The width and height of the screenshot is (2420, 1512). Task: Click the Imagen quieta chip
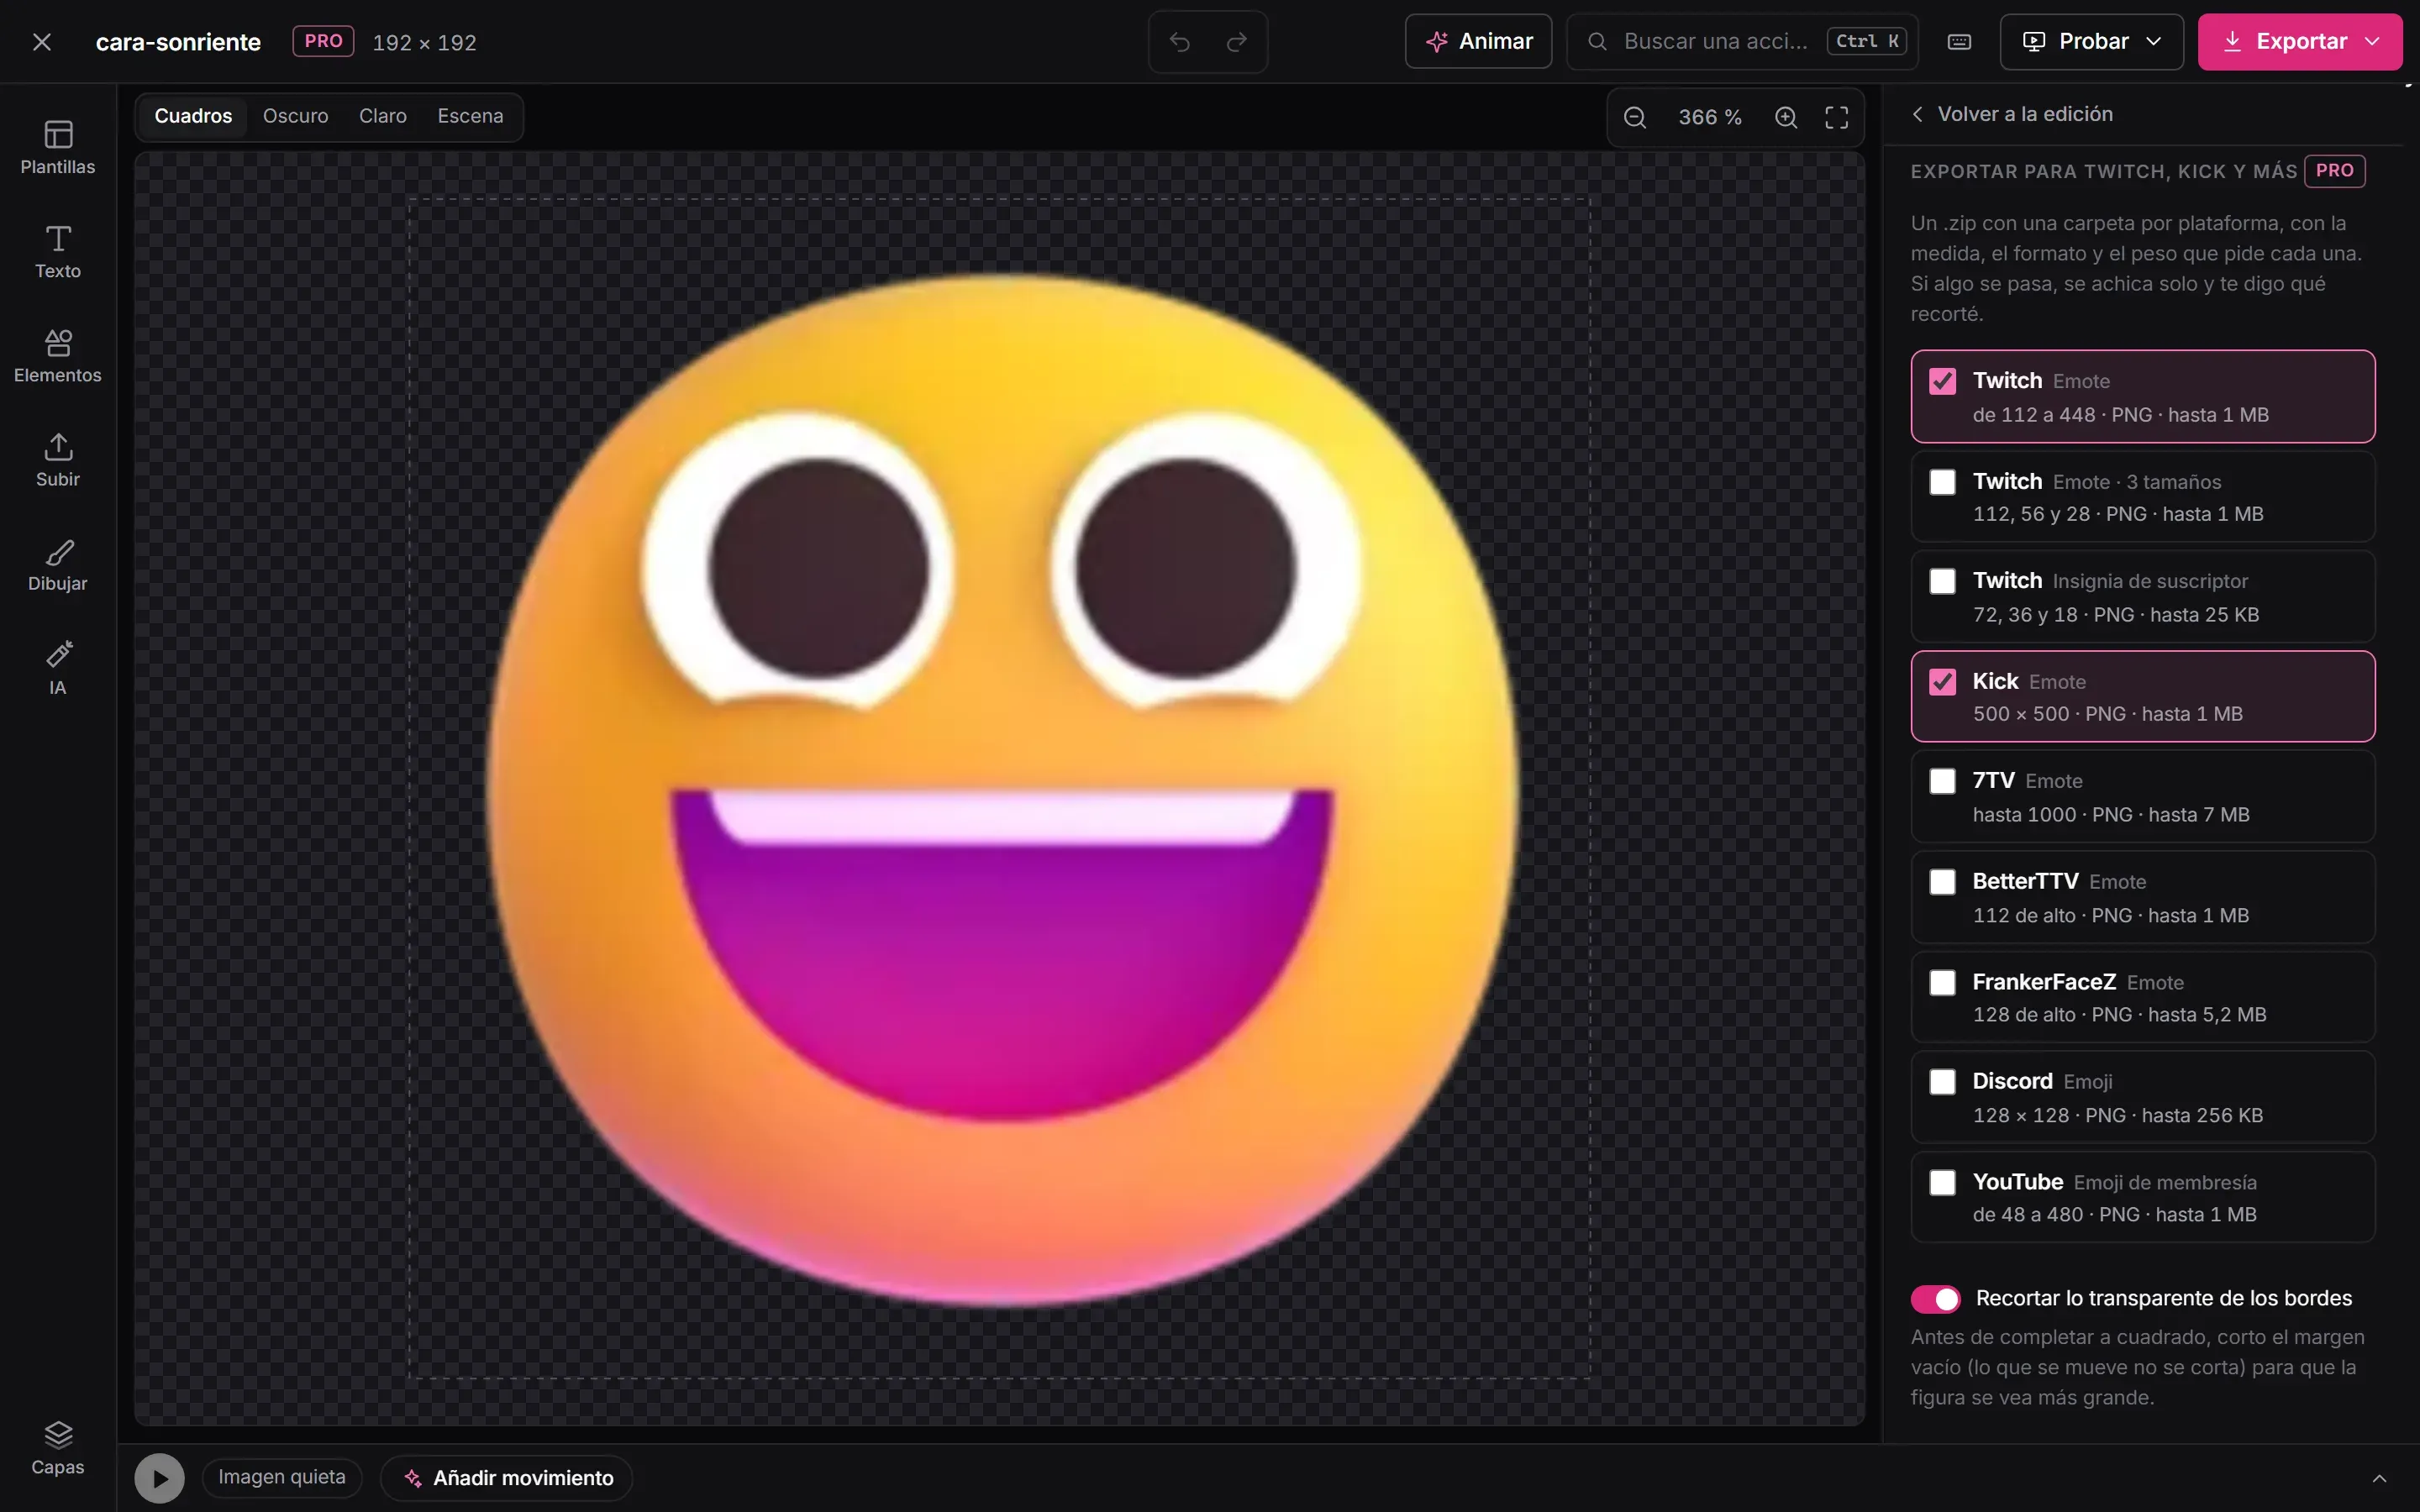(282, 1478)
